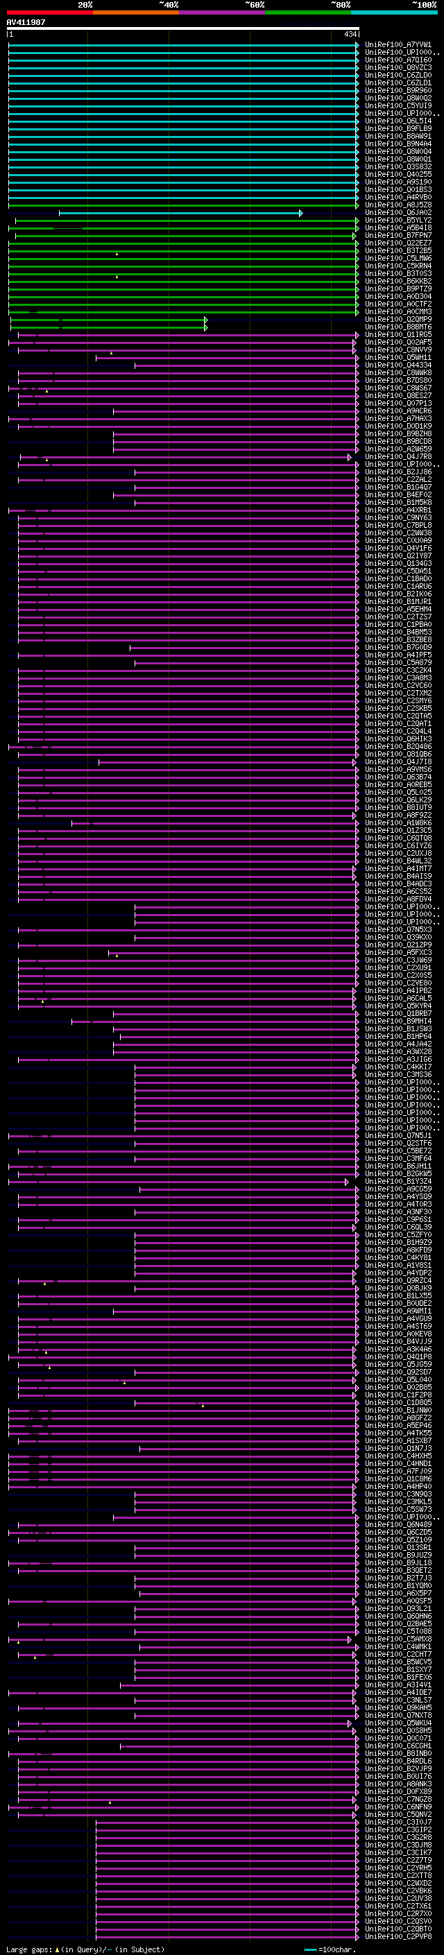Screen dimensions: 444x1955
Task: Select label UniRef100_A0CTF2
Action: tap(398, 304)
